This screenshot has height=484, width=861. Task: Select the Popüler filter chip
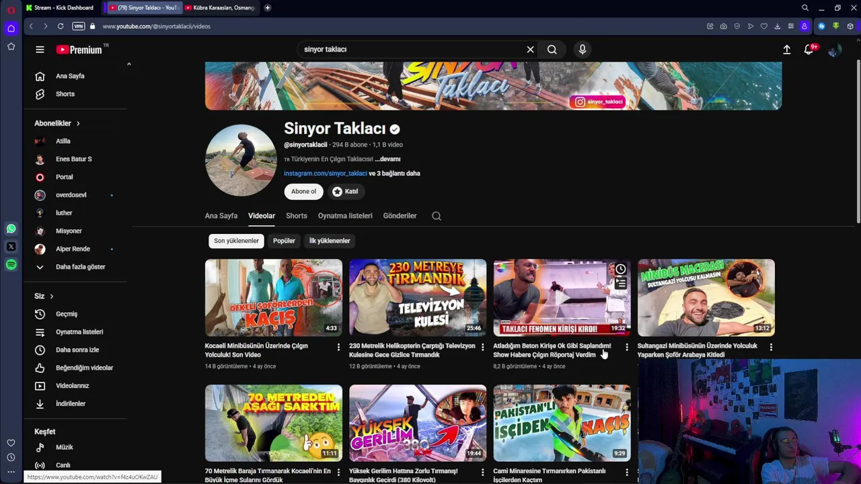click(284, 241)
